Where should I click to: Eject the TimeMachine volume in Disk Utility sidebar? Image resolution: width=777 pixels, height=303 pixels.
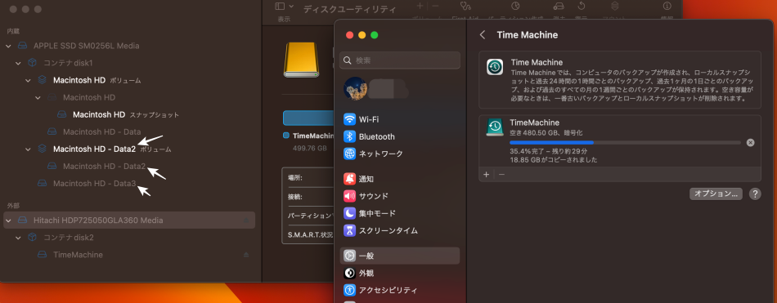tap(246, 255)
